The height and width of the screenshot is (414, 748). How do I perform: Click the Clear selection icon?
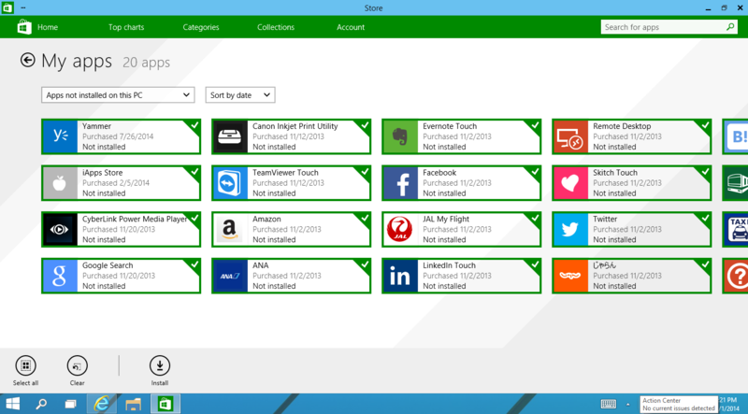78,365
